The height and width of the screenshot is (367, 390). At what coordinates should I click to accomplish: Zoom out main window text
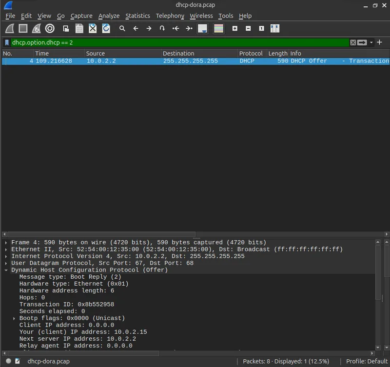pyautogui.click(x=248, y=29)
